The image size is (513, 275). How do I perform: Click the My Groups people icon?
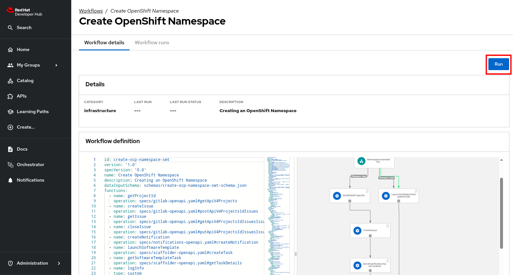coord(10,65)
